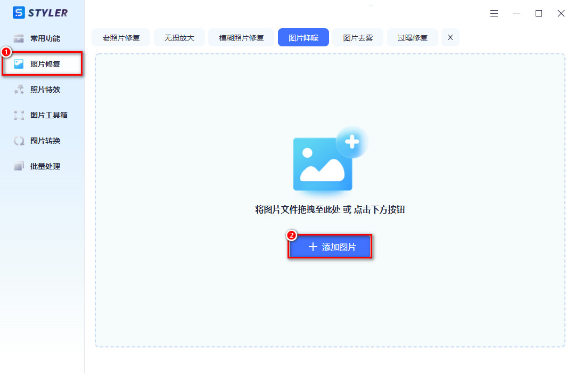Select the 常用功能 sidebar icon
The image size is (575, 373).
tap(20, 38)
